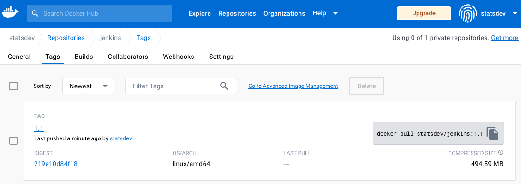This screenshot has height=184, width=521.
Task: Focus the Search Docker Hub field
Action: tap(99, 13)
